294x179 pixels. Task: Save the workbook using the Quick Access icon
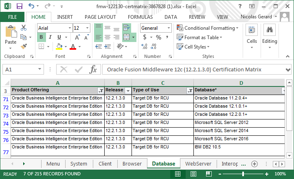[19, 6]
